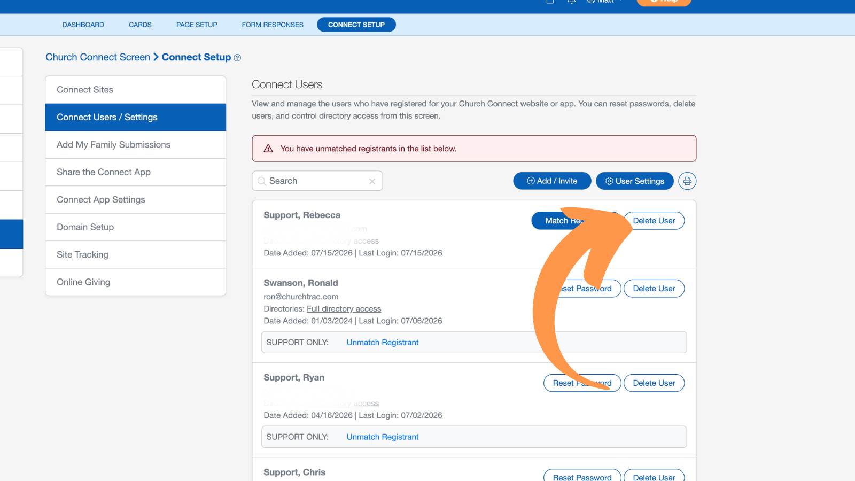855x481 pixels.
Task: Delete User for Ryan Support
Action: 654,383
